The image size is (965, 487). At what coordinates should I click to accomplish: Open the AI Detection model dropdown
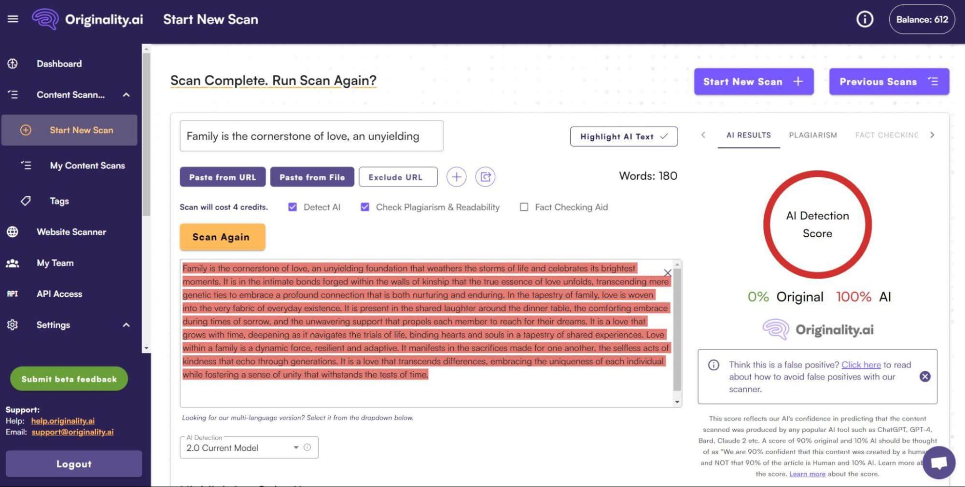(249, 447)
